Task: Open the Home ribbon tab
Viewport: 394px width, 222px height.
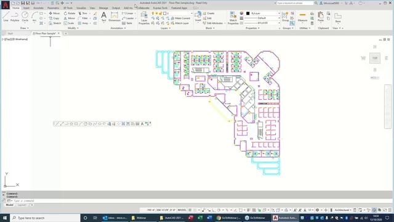Action: coord(16,8)
